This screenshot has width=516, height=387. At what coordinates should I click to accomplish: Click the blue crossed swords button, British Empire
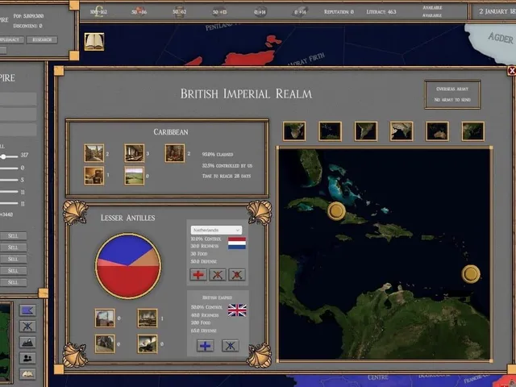click(x=231, y=346)
